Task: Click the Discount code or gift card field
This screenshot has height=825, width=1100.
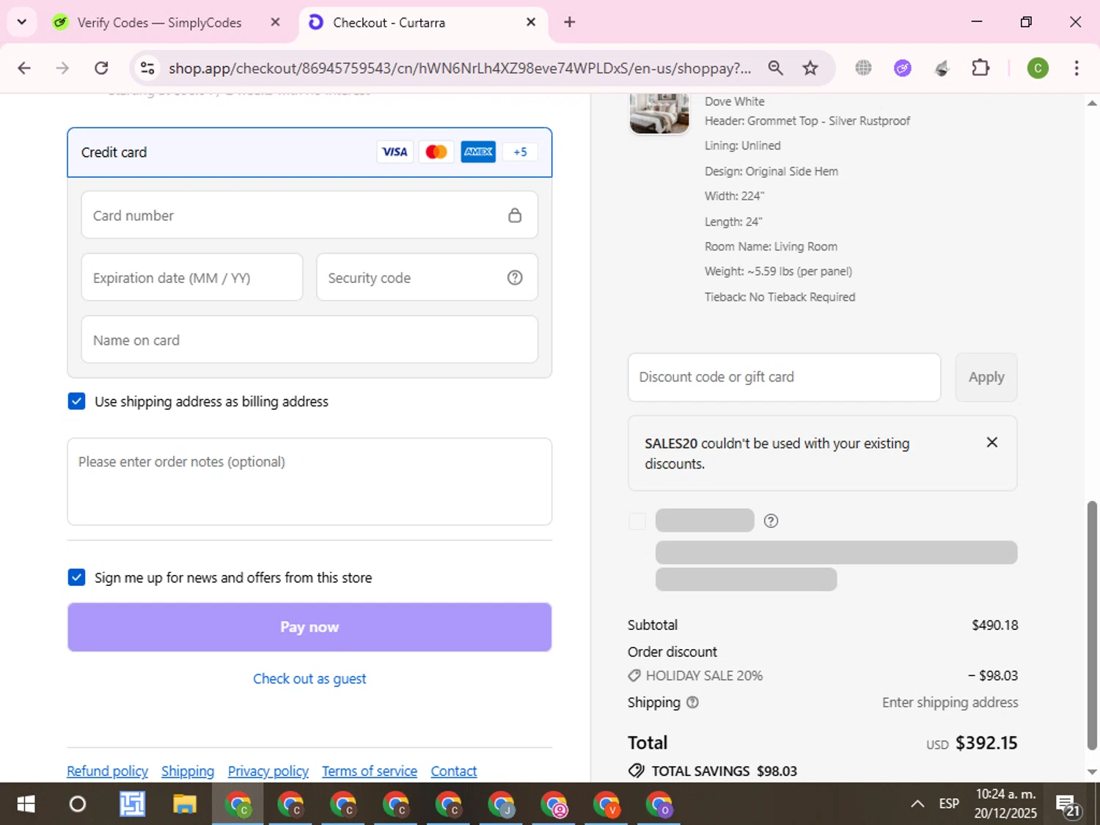Action: pyautogui.click(x=784, y=377)
